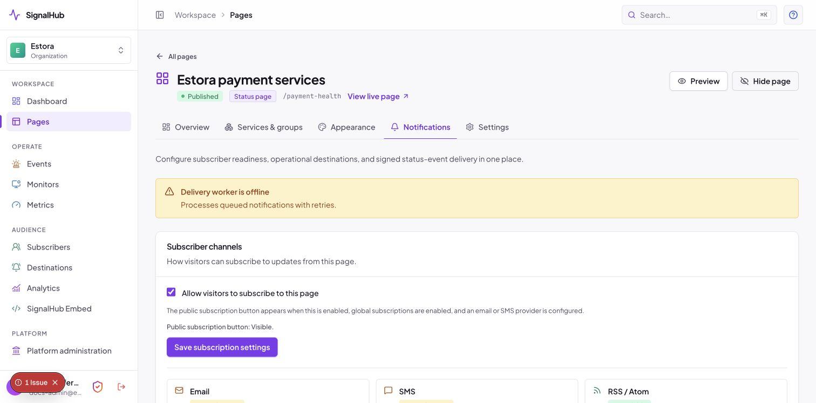The width and height of the screenshot is (816, 403).
Task: Click the SignalHub Embed code icon
Action: coord(16,308)
